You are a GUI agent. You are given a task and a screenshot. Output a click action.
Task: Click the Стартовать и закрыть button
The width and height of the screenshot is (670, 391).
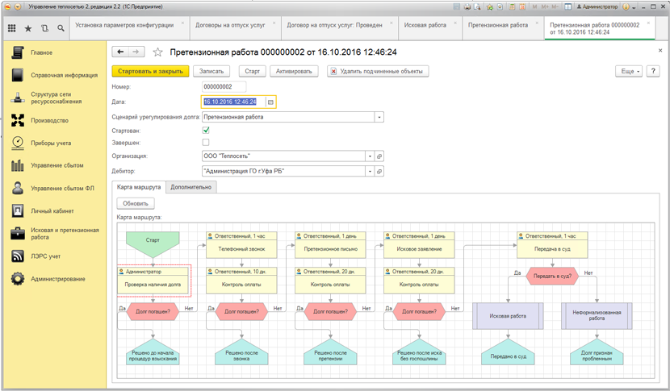tap(149, 71)
